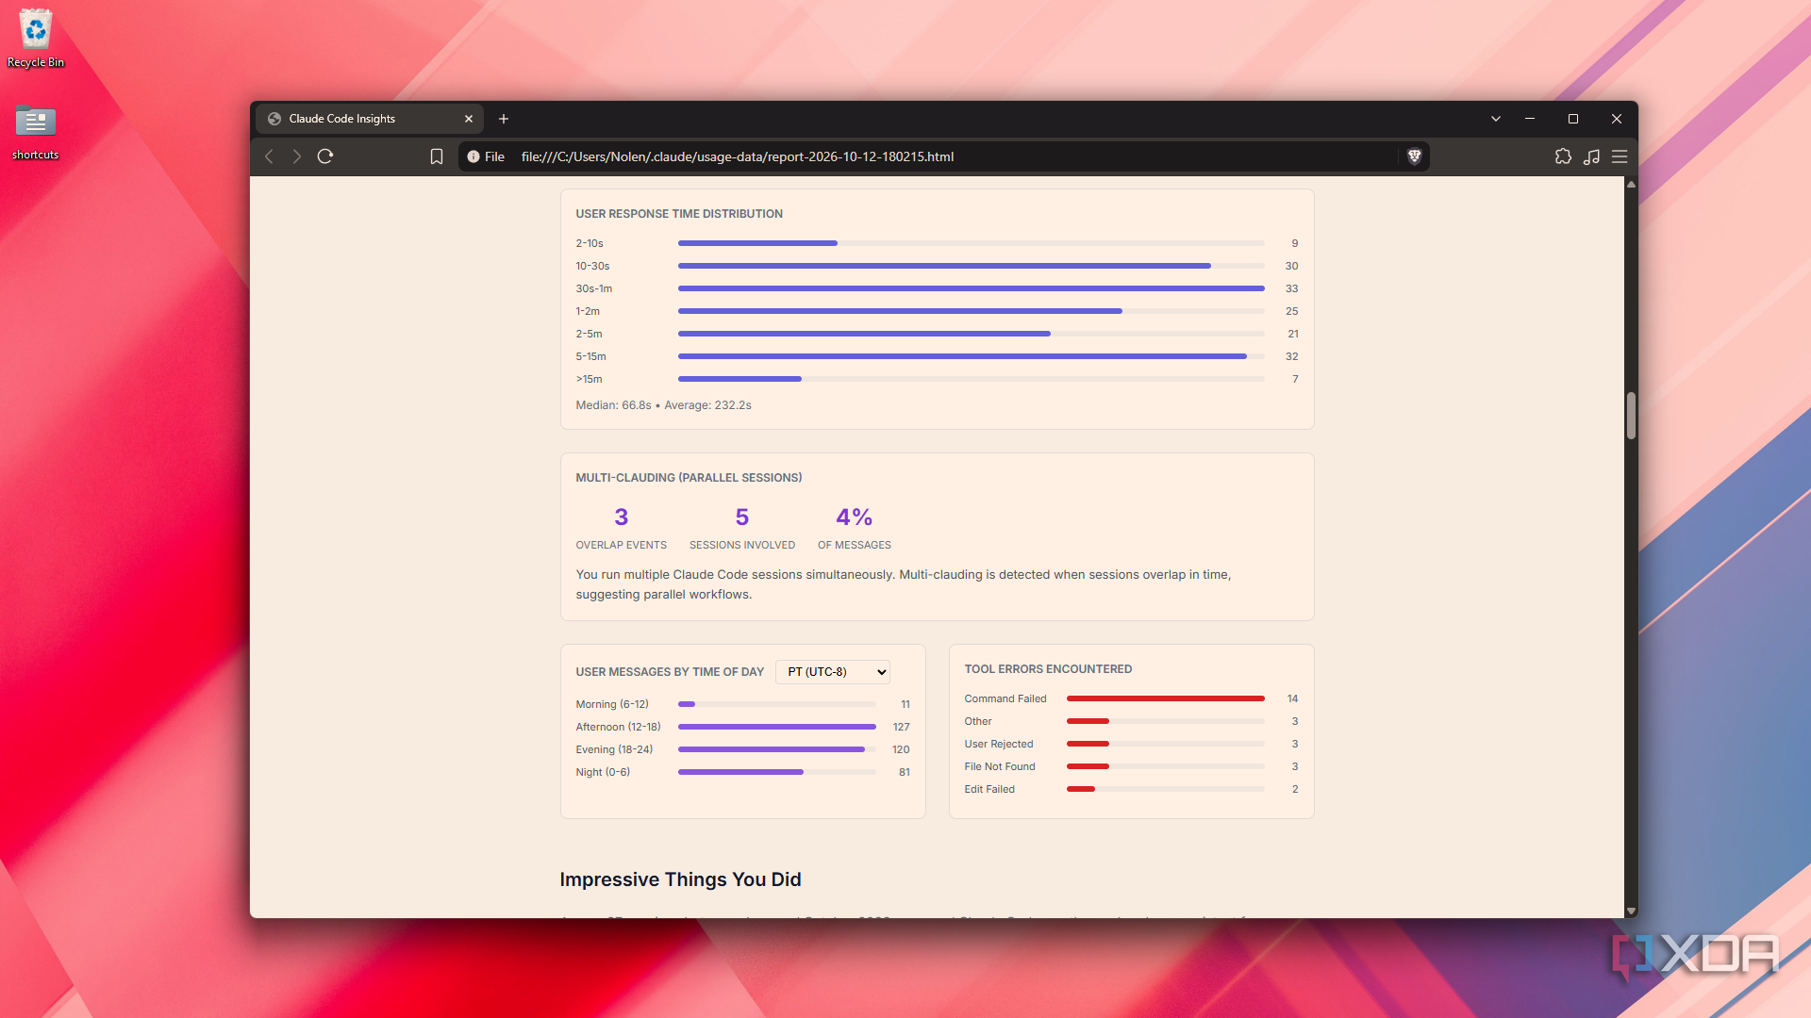Click the 'Other' error label
Image resolution: width=1811 pixels, height=1018 pixels.
tap(978, 721)
